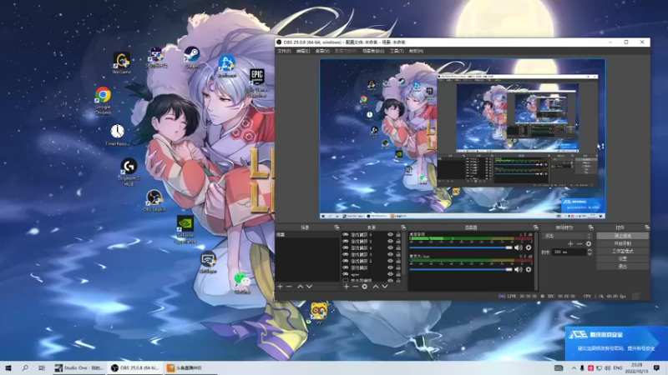Open the YY desktop icon

(x=319, y=313)
